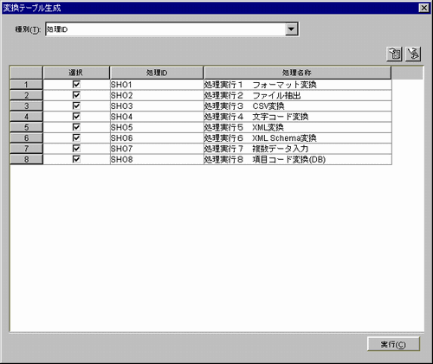Toggle the checkbox for the SH03 row

(x=76, y=105)
